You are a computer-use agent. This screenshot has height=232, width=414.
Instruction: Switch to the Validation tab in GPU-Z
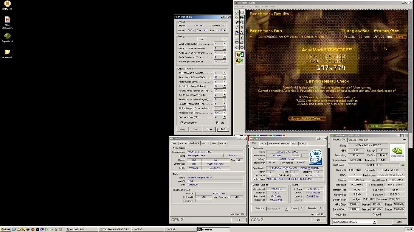[363, 140]
